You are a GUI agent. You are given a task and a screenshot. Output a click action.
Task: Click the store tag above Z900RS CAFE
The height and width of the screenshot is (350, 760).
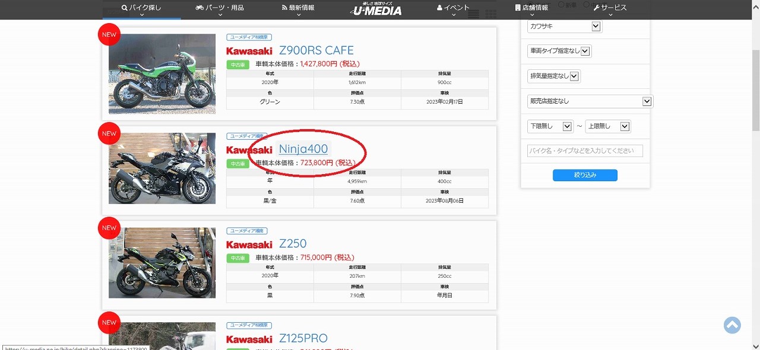(x=249, y=37)
